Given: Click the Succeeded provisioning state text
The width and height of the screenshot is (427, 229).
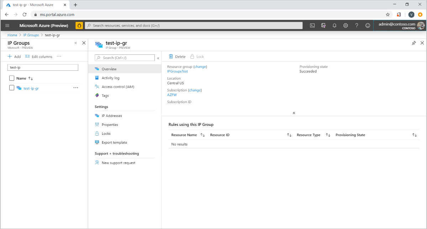Looking at the screenshot, I should pyautogui.click(x=308, y=71).
